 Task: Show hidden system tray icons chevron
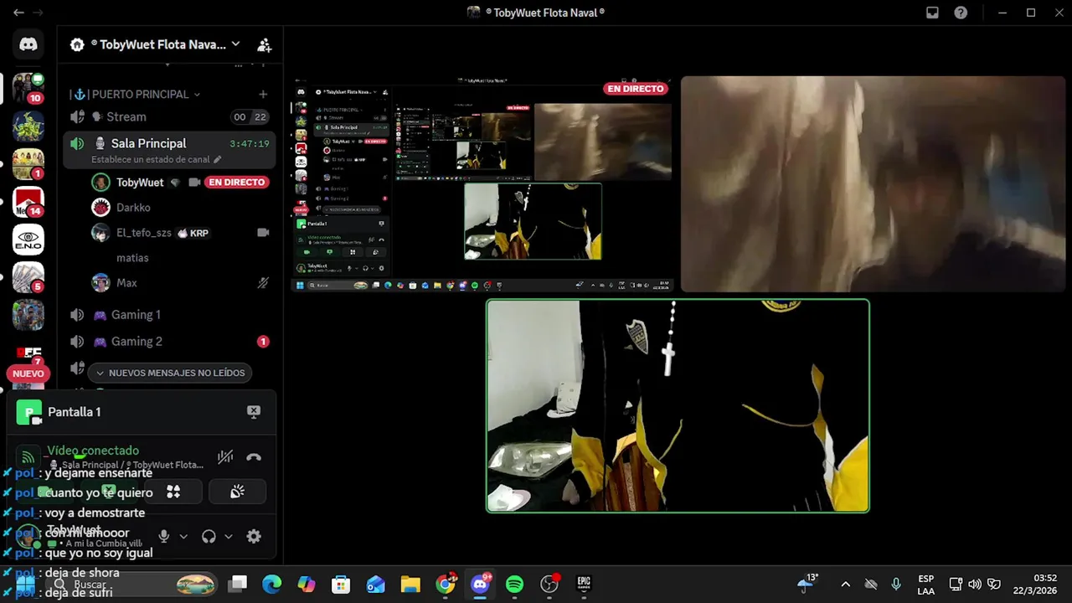(x=845, y=585)
